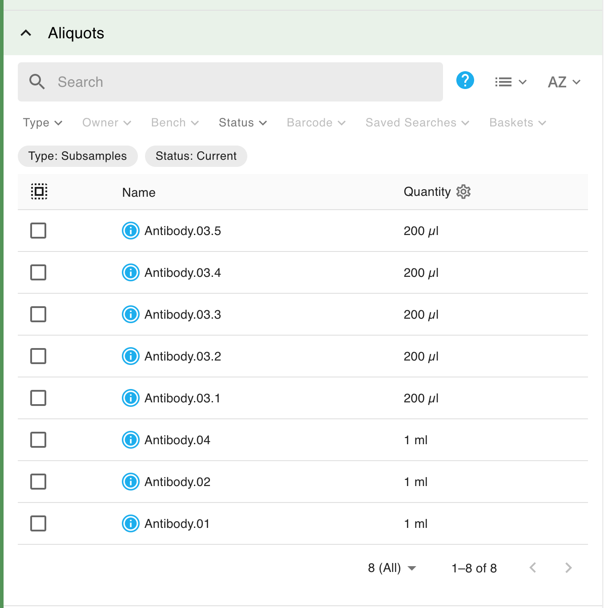
Task: Open info icon for Antibody.03.2
Action: [x=131, y=356]
